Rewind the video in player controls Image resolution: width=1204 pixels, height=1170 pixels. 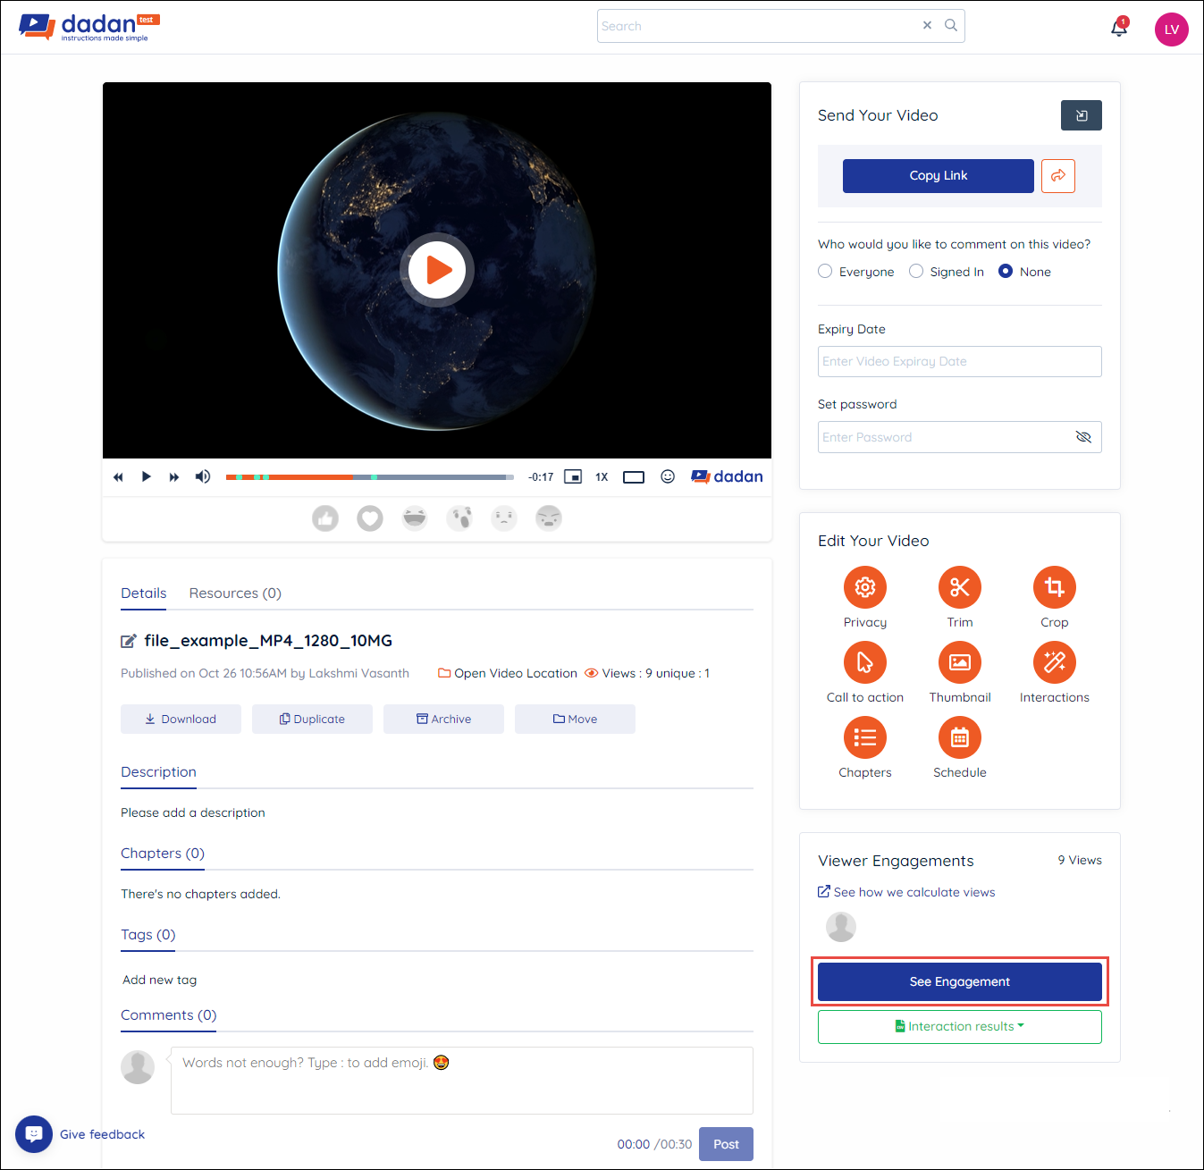click(x=118, y=477)
